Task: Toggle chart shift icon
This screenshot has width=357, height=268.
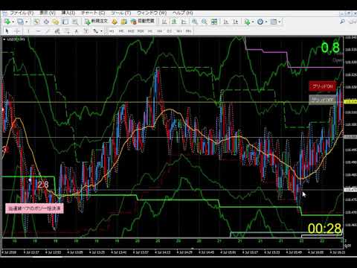Action: click(236, 22)
